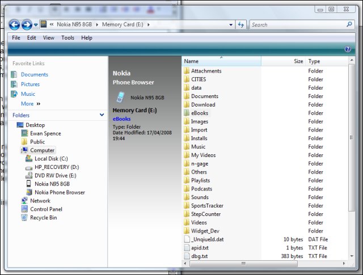Select the Attachments folder icon
Viewport: 363px width, 275px height.
tap(187, 71)
